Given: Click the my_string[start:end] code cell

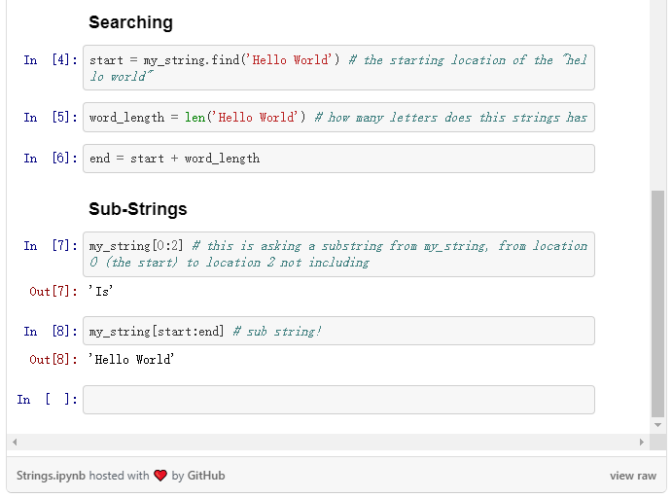Looking at the screenshot, I should (338, 332).
